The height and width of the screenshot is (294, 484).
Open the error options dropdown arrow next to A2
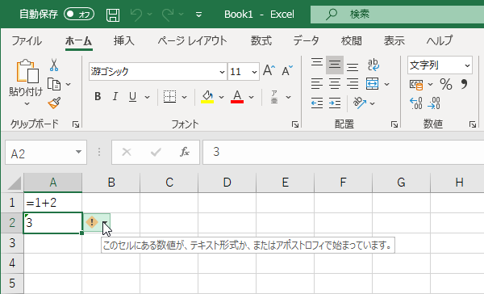point(105,223)
